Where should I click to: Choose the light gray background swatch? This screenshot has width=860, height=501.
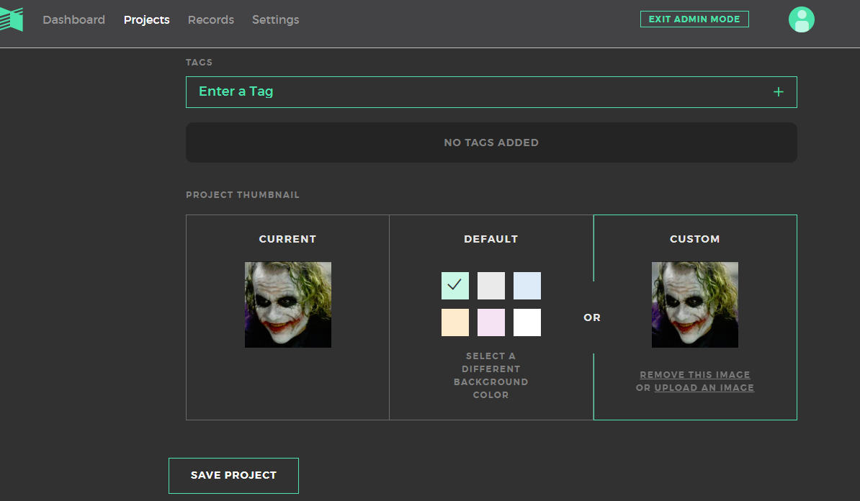(x=491, y=286)
